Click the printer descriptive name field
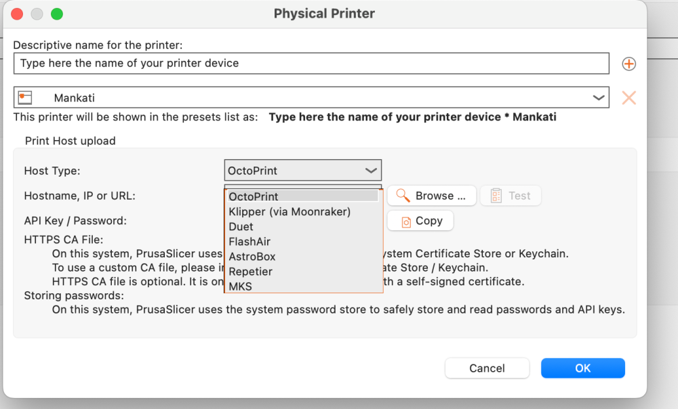 311,63
